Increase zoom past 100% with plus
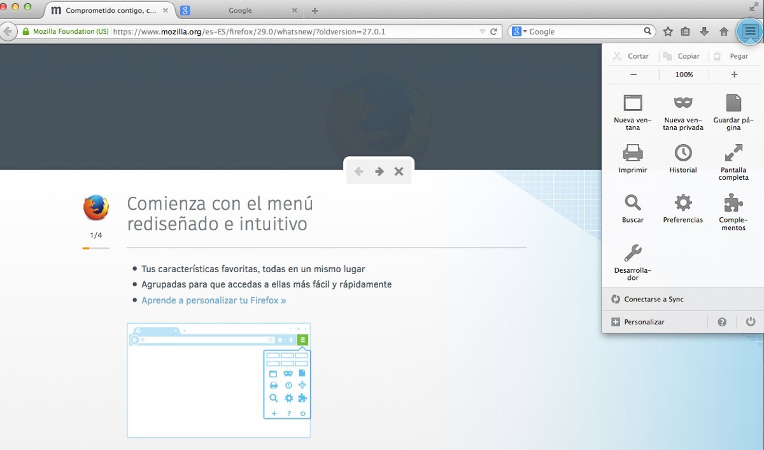Image resolution: width=764 pixels, height=450 pixels. click(733, 75)
